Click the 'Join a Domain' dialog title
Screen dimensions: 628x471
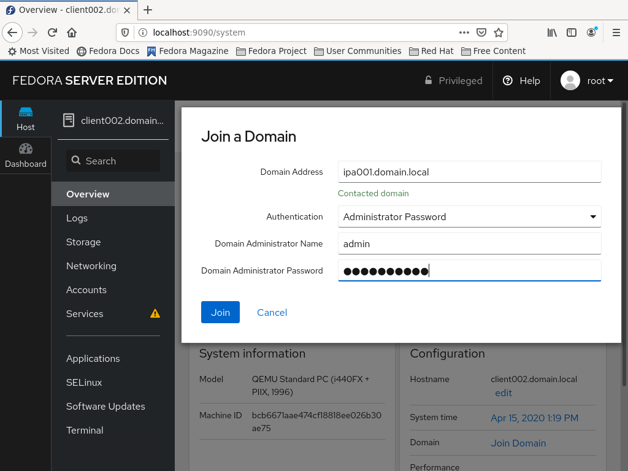pyautogui.click(x=248, y=137)
